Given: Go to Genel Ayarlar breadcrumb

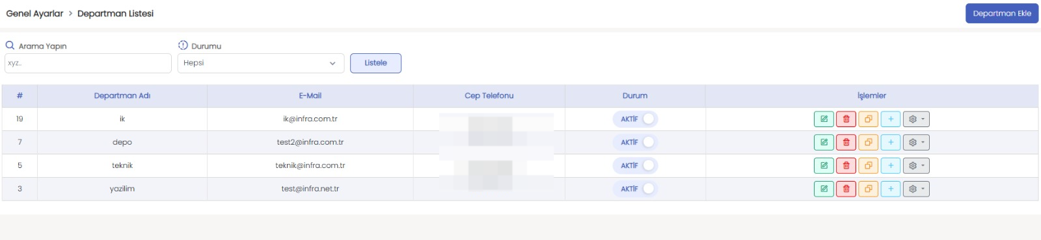Looking at the screenshot, I should tap(34, 14).
